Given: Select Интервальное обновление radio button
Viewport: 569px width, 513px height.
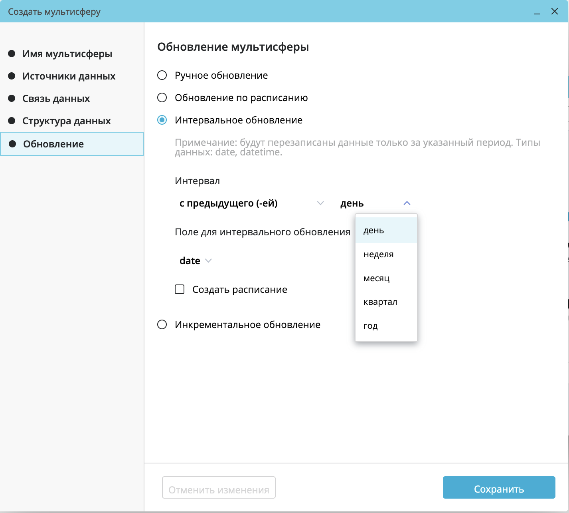Looking at the screenshot, I should click(x=162, y=120).
